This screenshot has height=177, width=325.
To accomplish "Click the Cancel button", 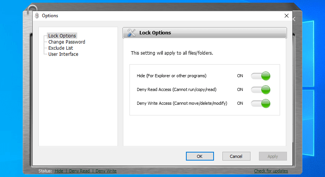I will click(x=236, y=156).
